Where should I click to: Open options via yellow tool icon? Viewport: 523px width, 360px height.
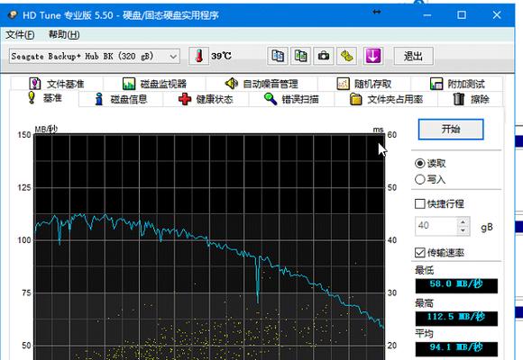(x=346, y=56)
